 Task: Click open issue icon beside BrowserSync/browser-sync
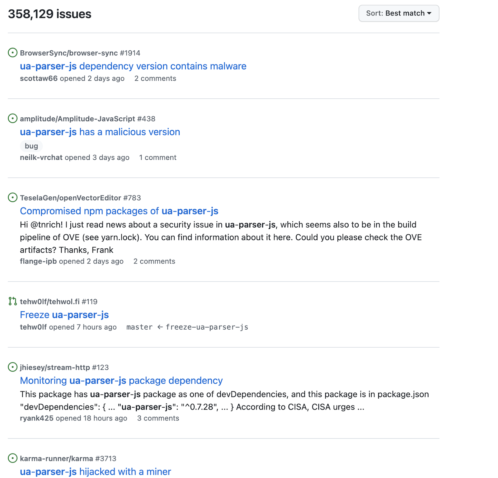pos(12,53)
